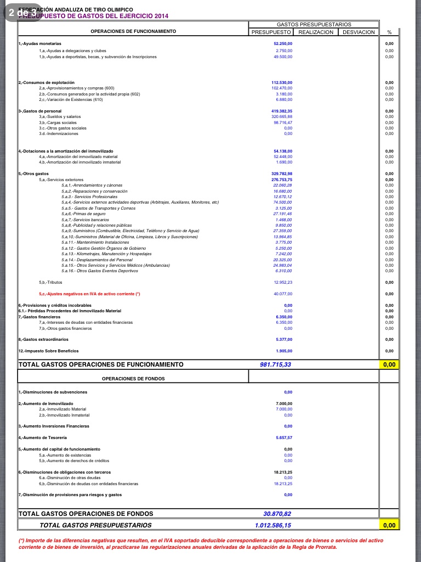The height and width of the screenshot is (562, 421).
Task: Select the funds total 30.870,82
Action: pos(277,514)
